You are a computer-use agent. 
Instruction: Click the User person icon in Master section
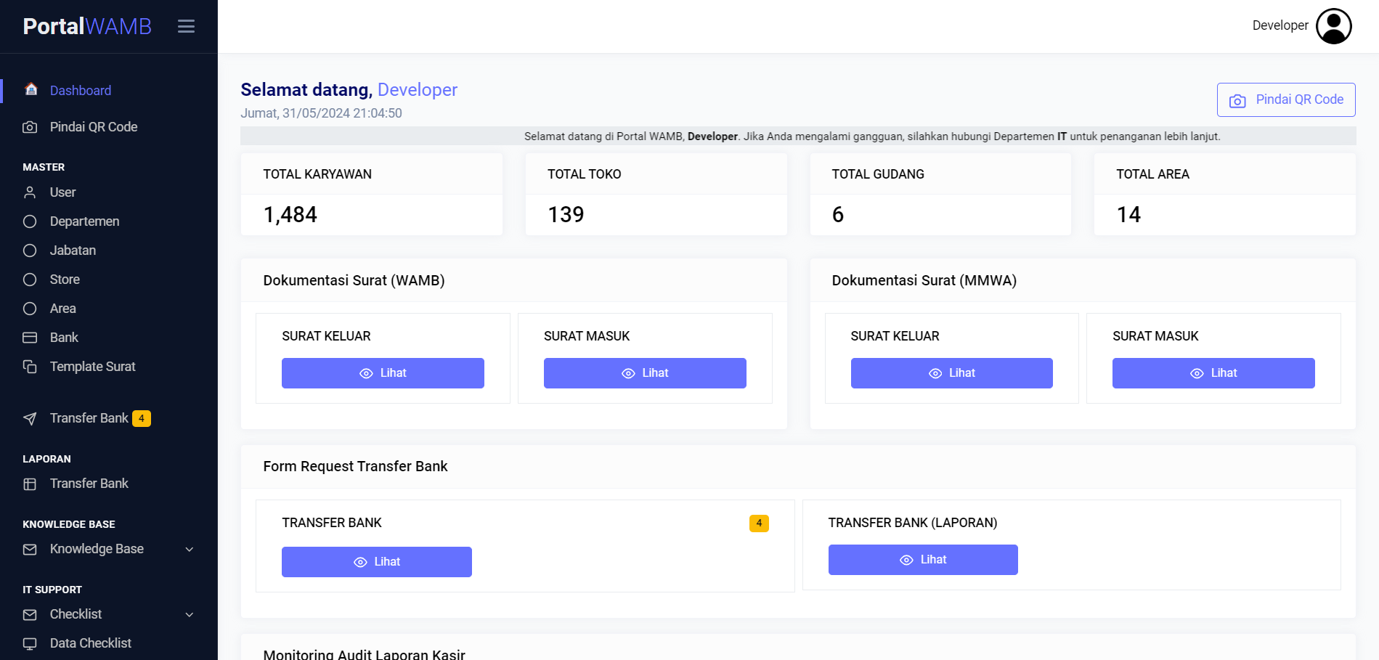[x=30, y=192]
